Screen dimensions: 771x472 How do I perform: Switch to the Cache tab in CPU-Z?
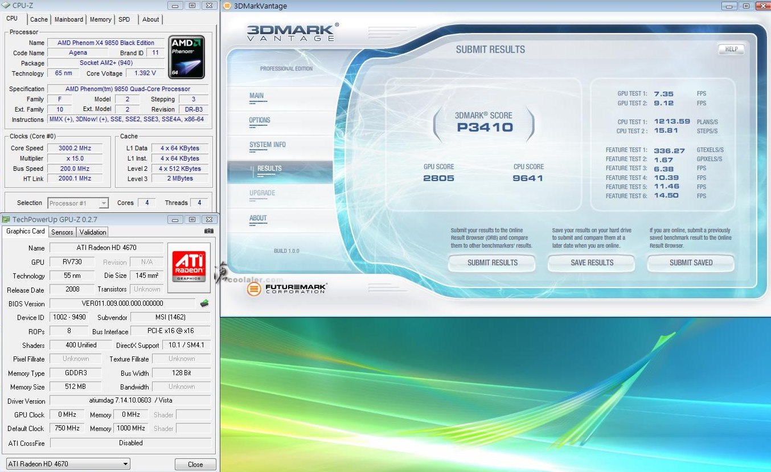coord(39,19)
